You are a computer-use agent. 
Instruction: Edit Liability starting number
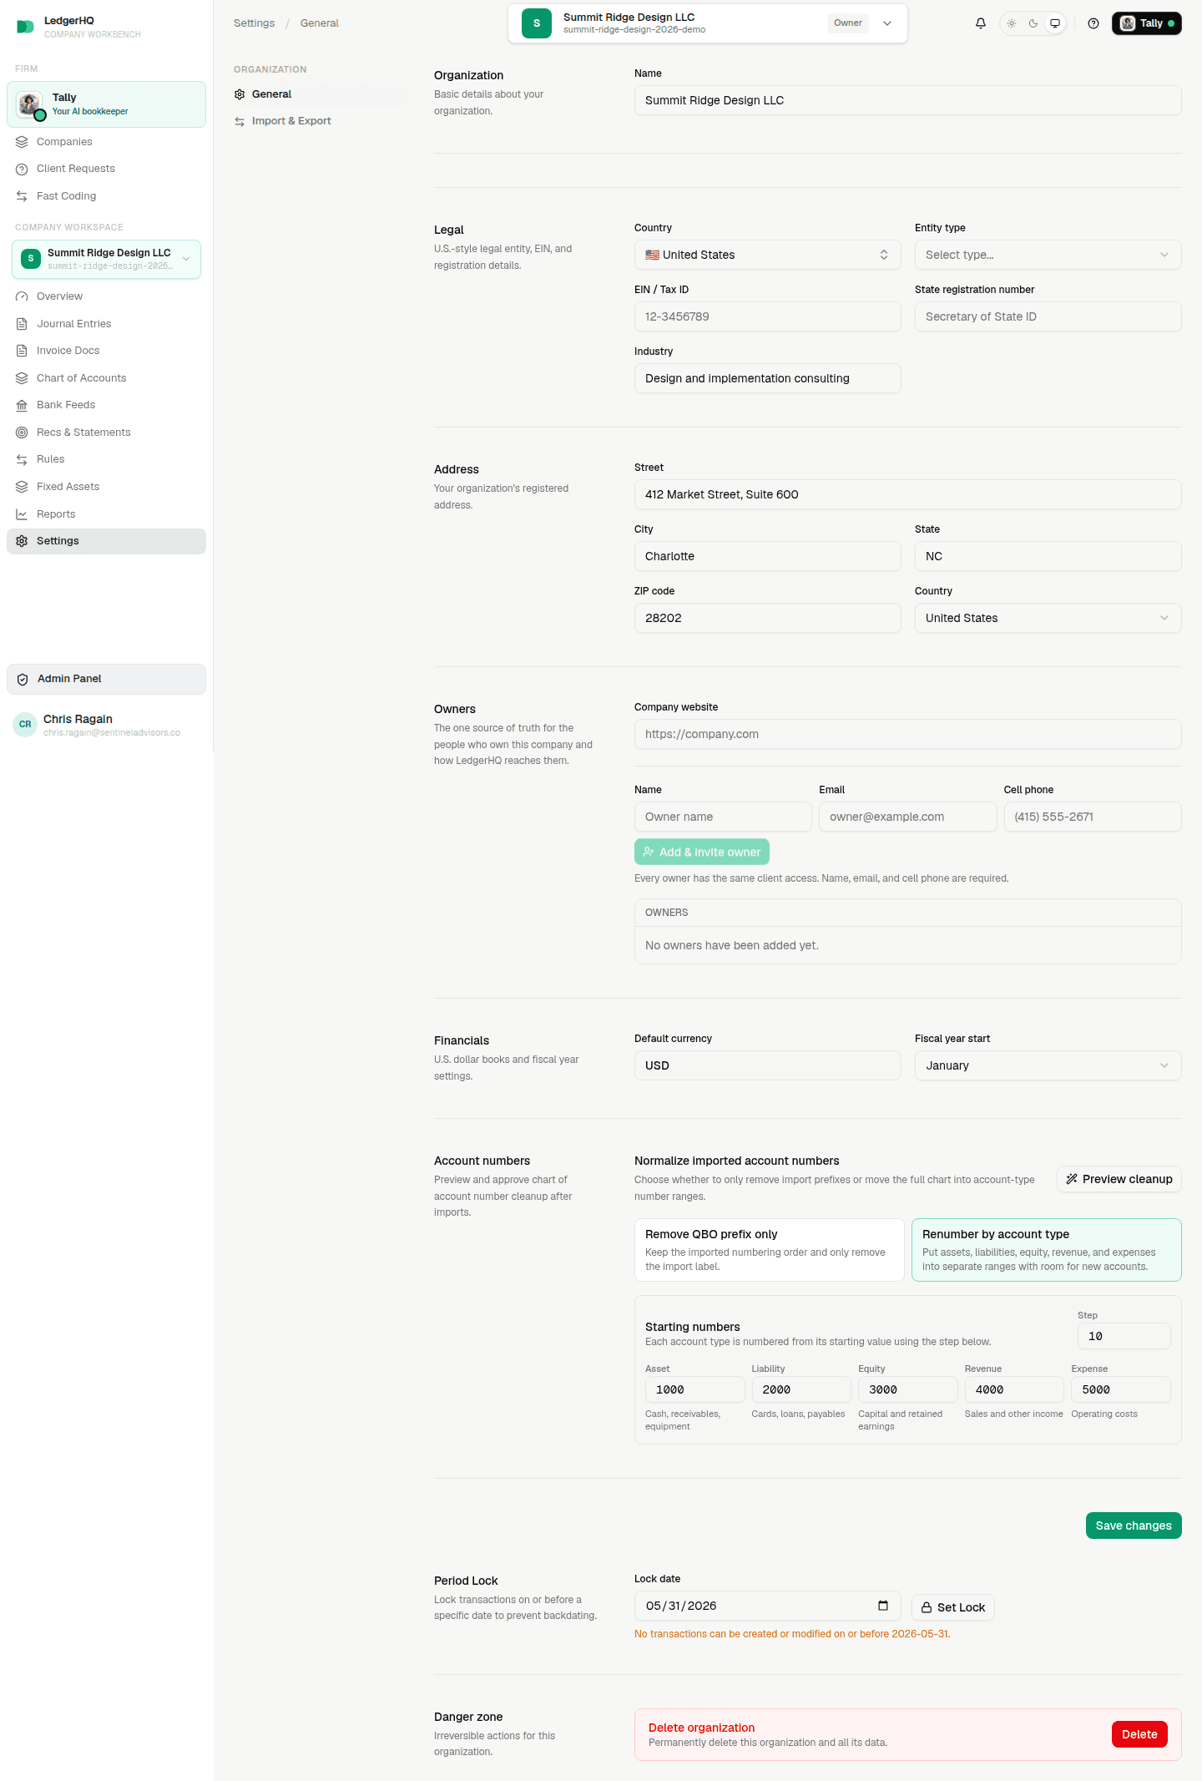[801, 1389]
